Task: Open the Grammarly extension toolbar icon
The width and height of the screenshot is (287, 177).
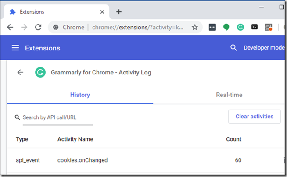Action: (x=240, y=27)
